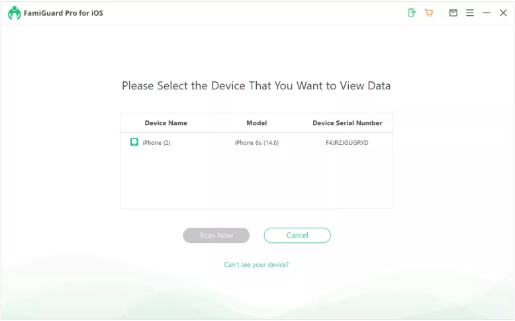Select the iPhone 6s (14.6) model cell
This screenshot has width=515, height=321.
(x=256, y=143)
